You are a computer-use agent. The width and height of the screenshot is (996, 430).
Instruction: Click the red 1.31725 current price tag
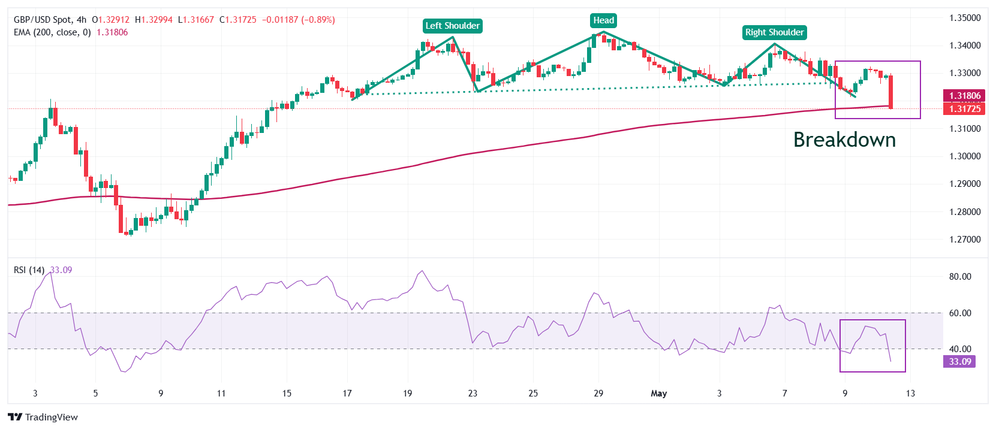964,108
